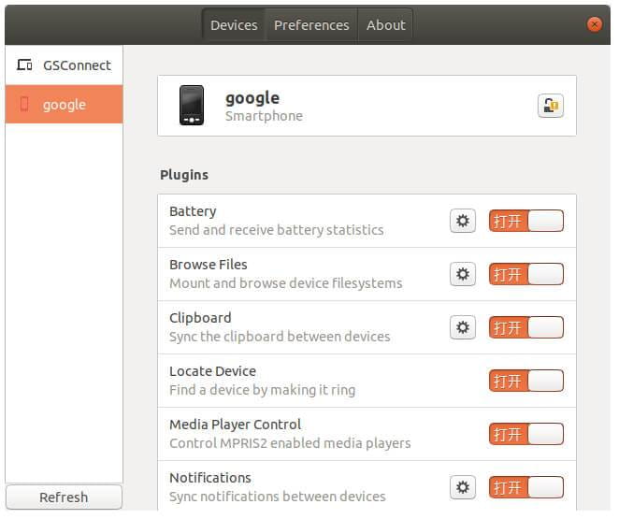Screen dimensions: 619x519
Task: Open Clipboard plugin settings gear
Action: click(x=463, y=327)
